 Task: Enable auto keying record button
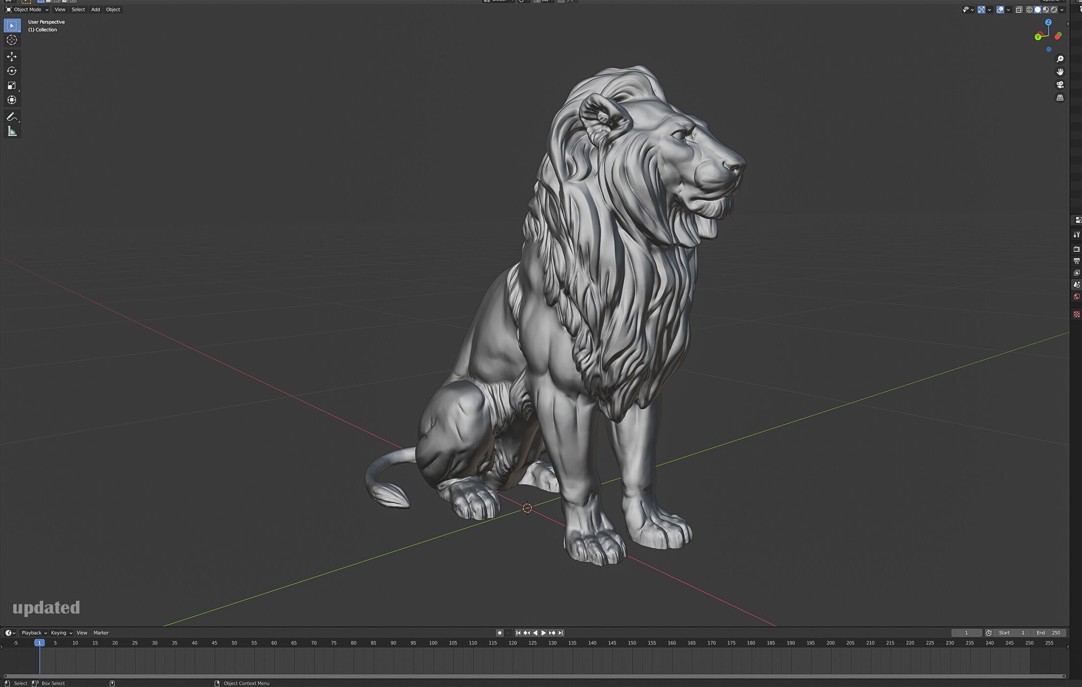click(x=499, y=633)
